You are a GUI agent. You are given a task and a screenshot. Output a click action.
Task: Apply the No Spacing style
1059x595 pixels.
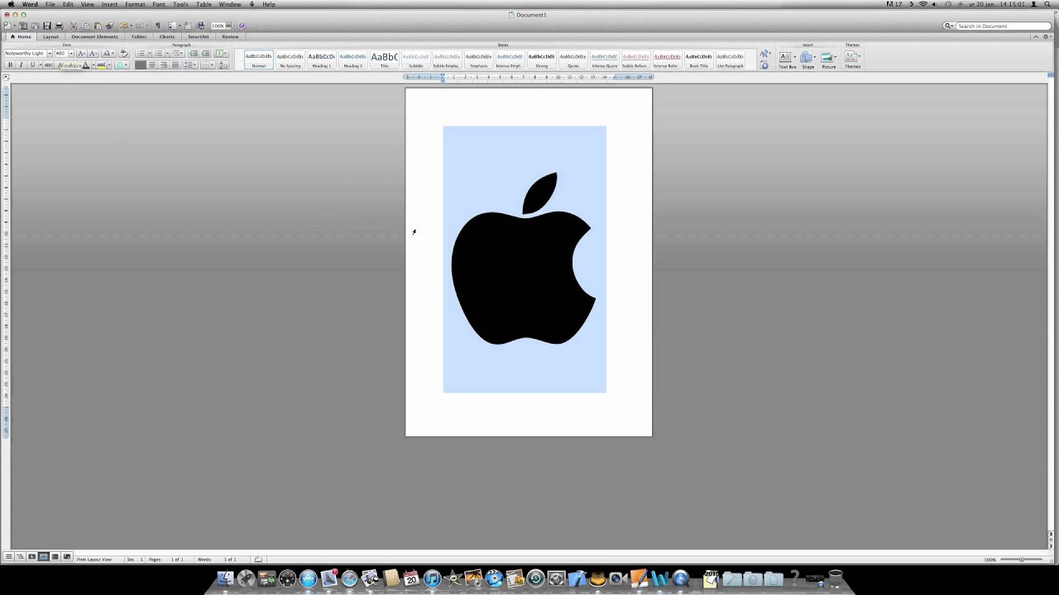(x=290, y=59)
